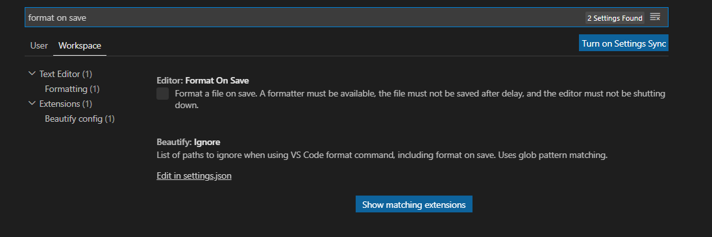Screen dimensions: 712x237
Task: Select Beautify config (1) in tree
Action: (x=79, y=119)
